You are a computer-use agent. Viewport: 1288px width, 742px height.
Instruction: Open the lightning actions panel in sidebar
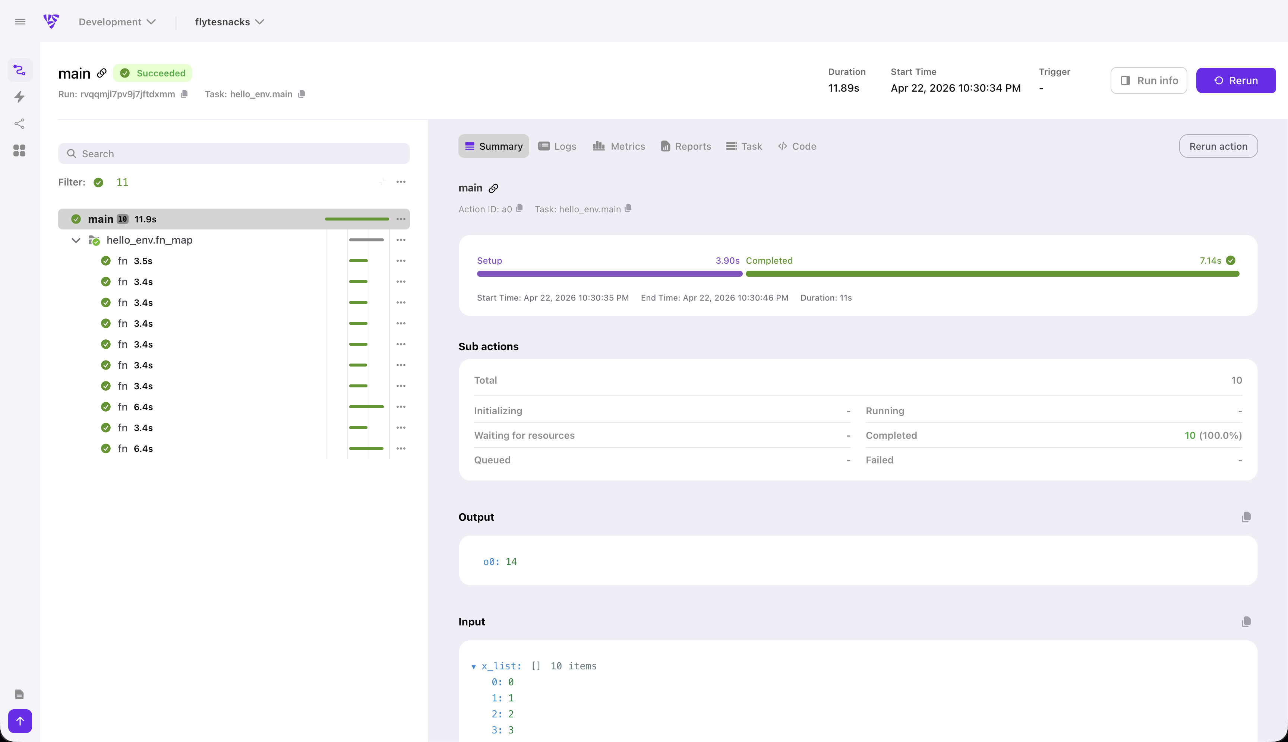[x=20, y=97]
